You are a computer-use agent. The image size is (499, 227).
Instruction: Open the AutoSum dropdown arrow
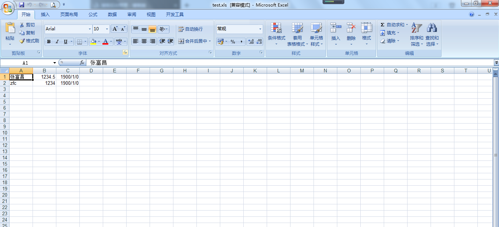407,25
